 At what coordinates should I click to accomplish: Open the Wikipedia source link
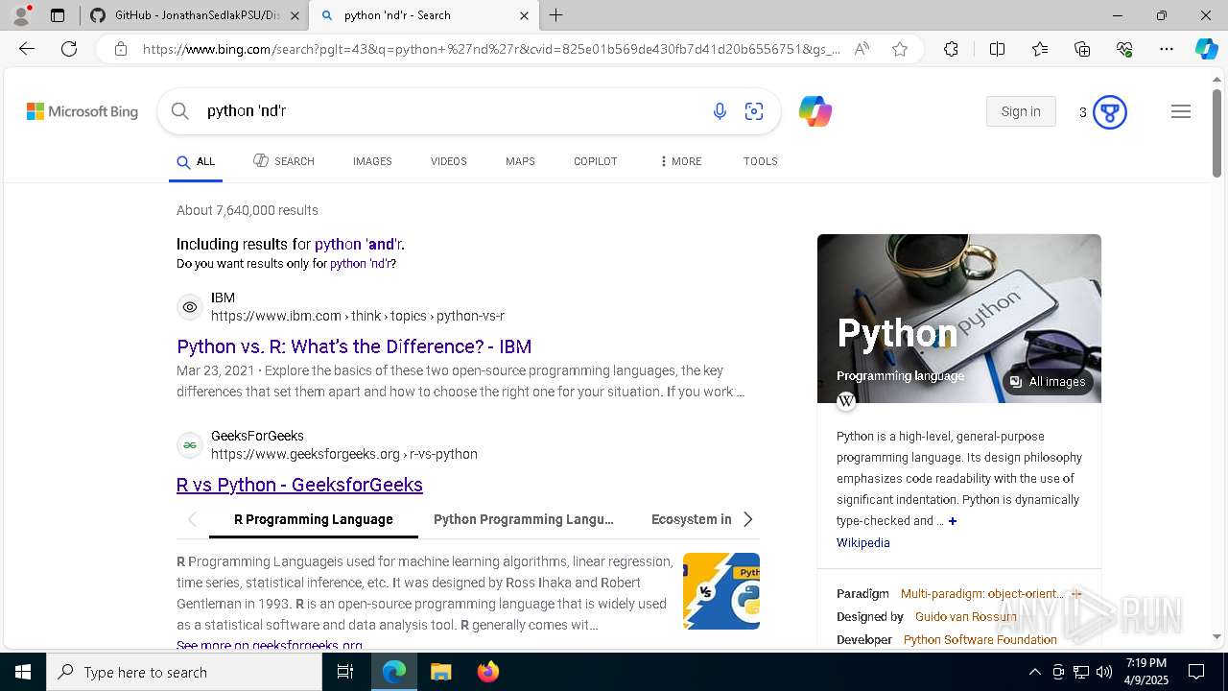[863, 543]
